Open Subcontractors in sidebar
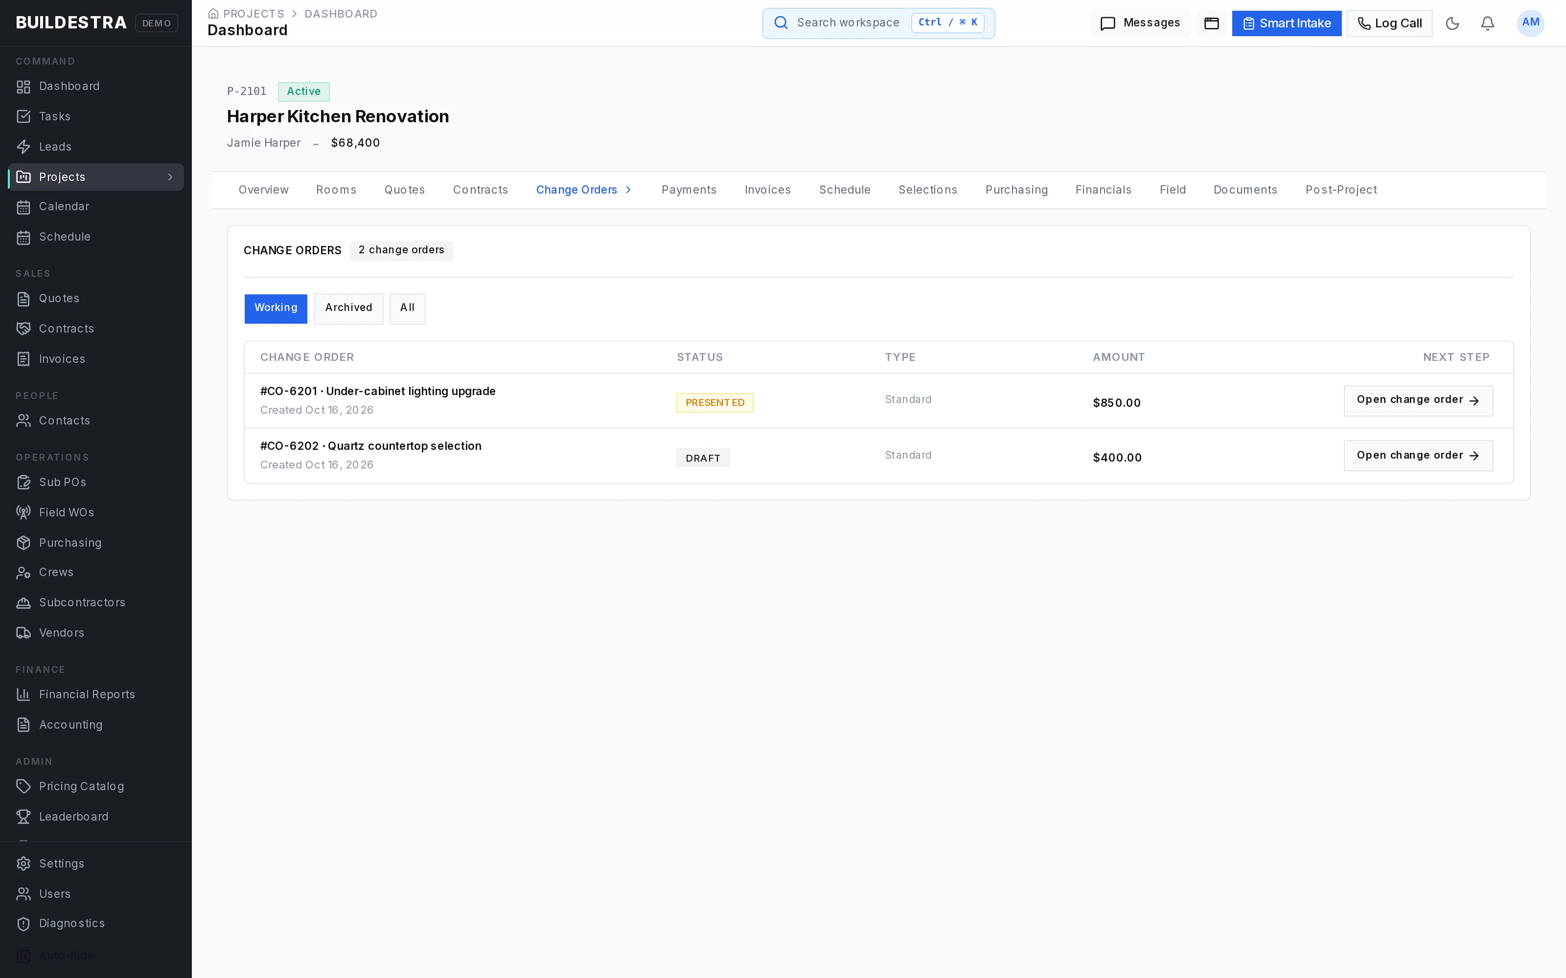The height and width of the screenshot is (978, 1566). click(x=96, y=603)
